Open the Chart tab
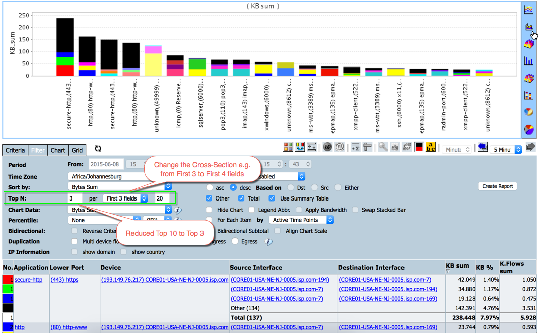The height and width of the screenshot is (333, 539). click(x=58, y=150)
